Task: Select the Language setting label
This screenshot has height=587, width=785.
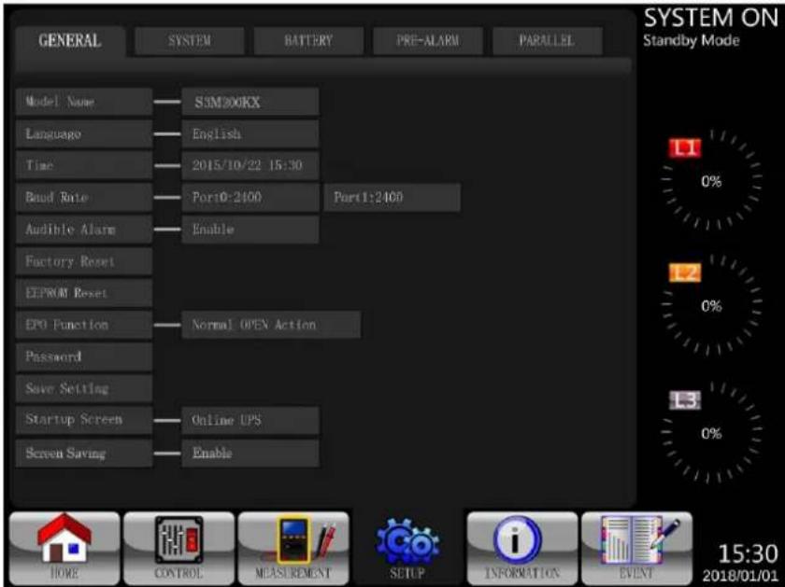Action: (83, 133)
